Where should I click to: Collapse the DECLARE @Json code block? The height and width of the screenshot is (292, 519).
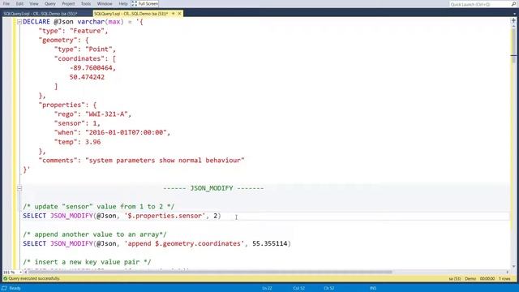click(19, 22)
